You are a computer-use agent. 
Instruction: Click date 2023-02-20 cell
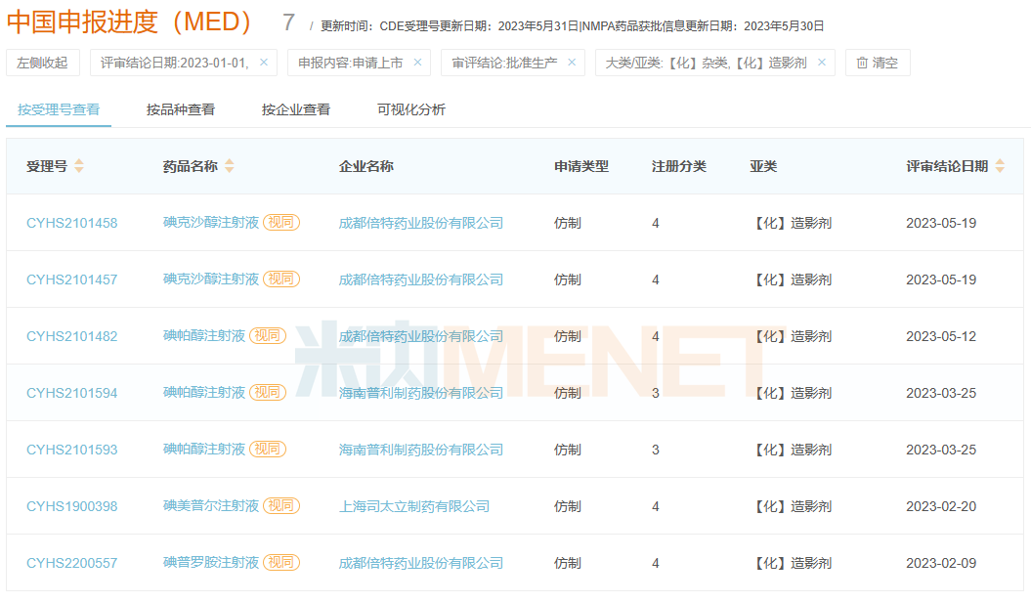941,506
